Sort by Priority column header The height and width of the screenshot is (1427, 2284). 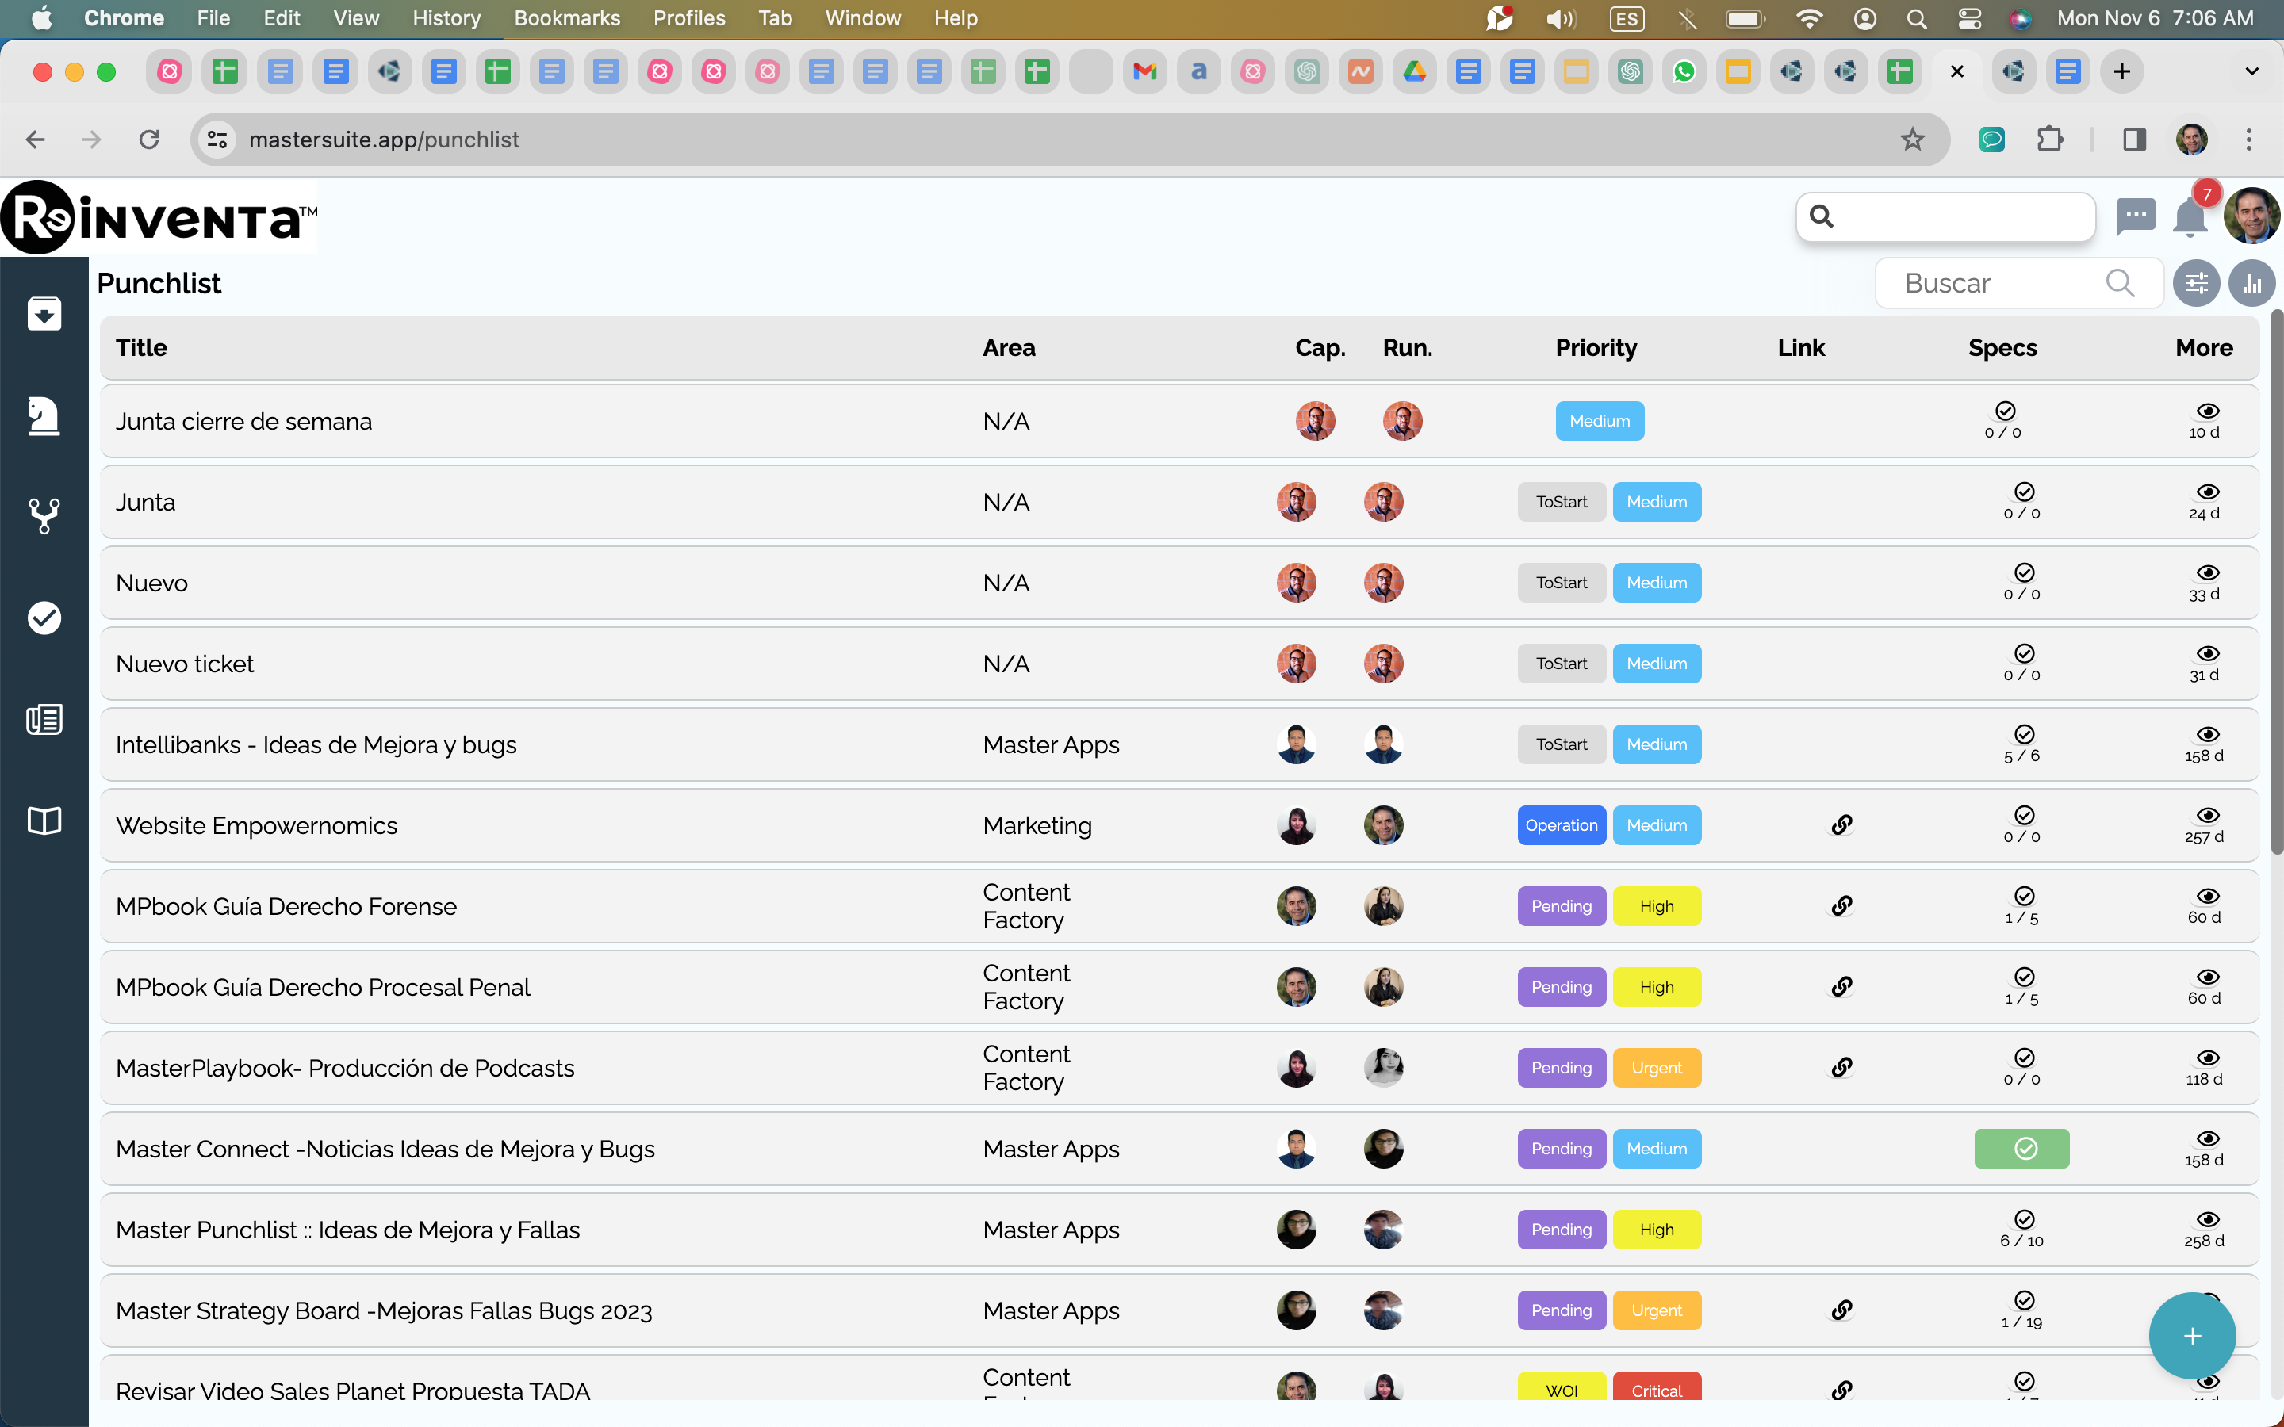1596,347
